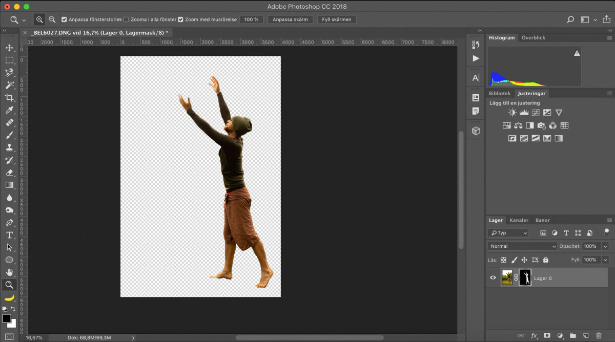Open the Fyll value dropdown arrow
This screenshot has height=342, width=615.
605,260
